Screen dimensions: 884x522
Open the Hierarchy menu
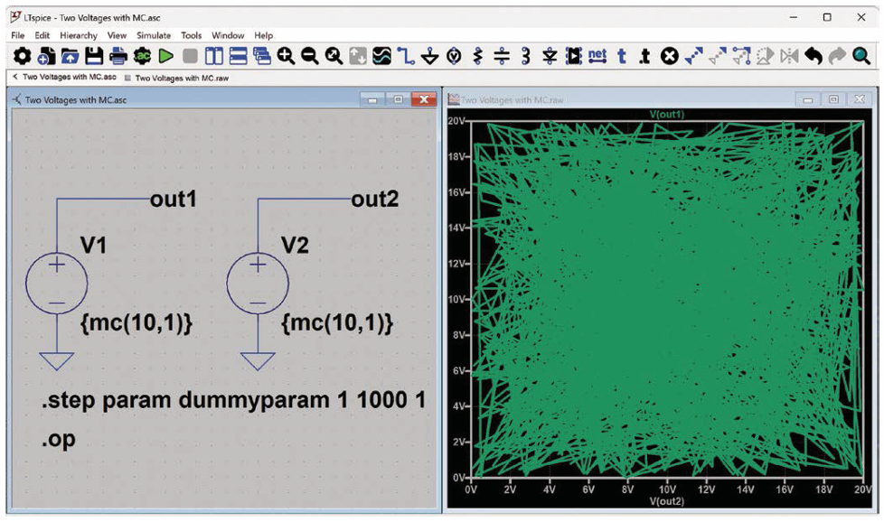79,35
